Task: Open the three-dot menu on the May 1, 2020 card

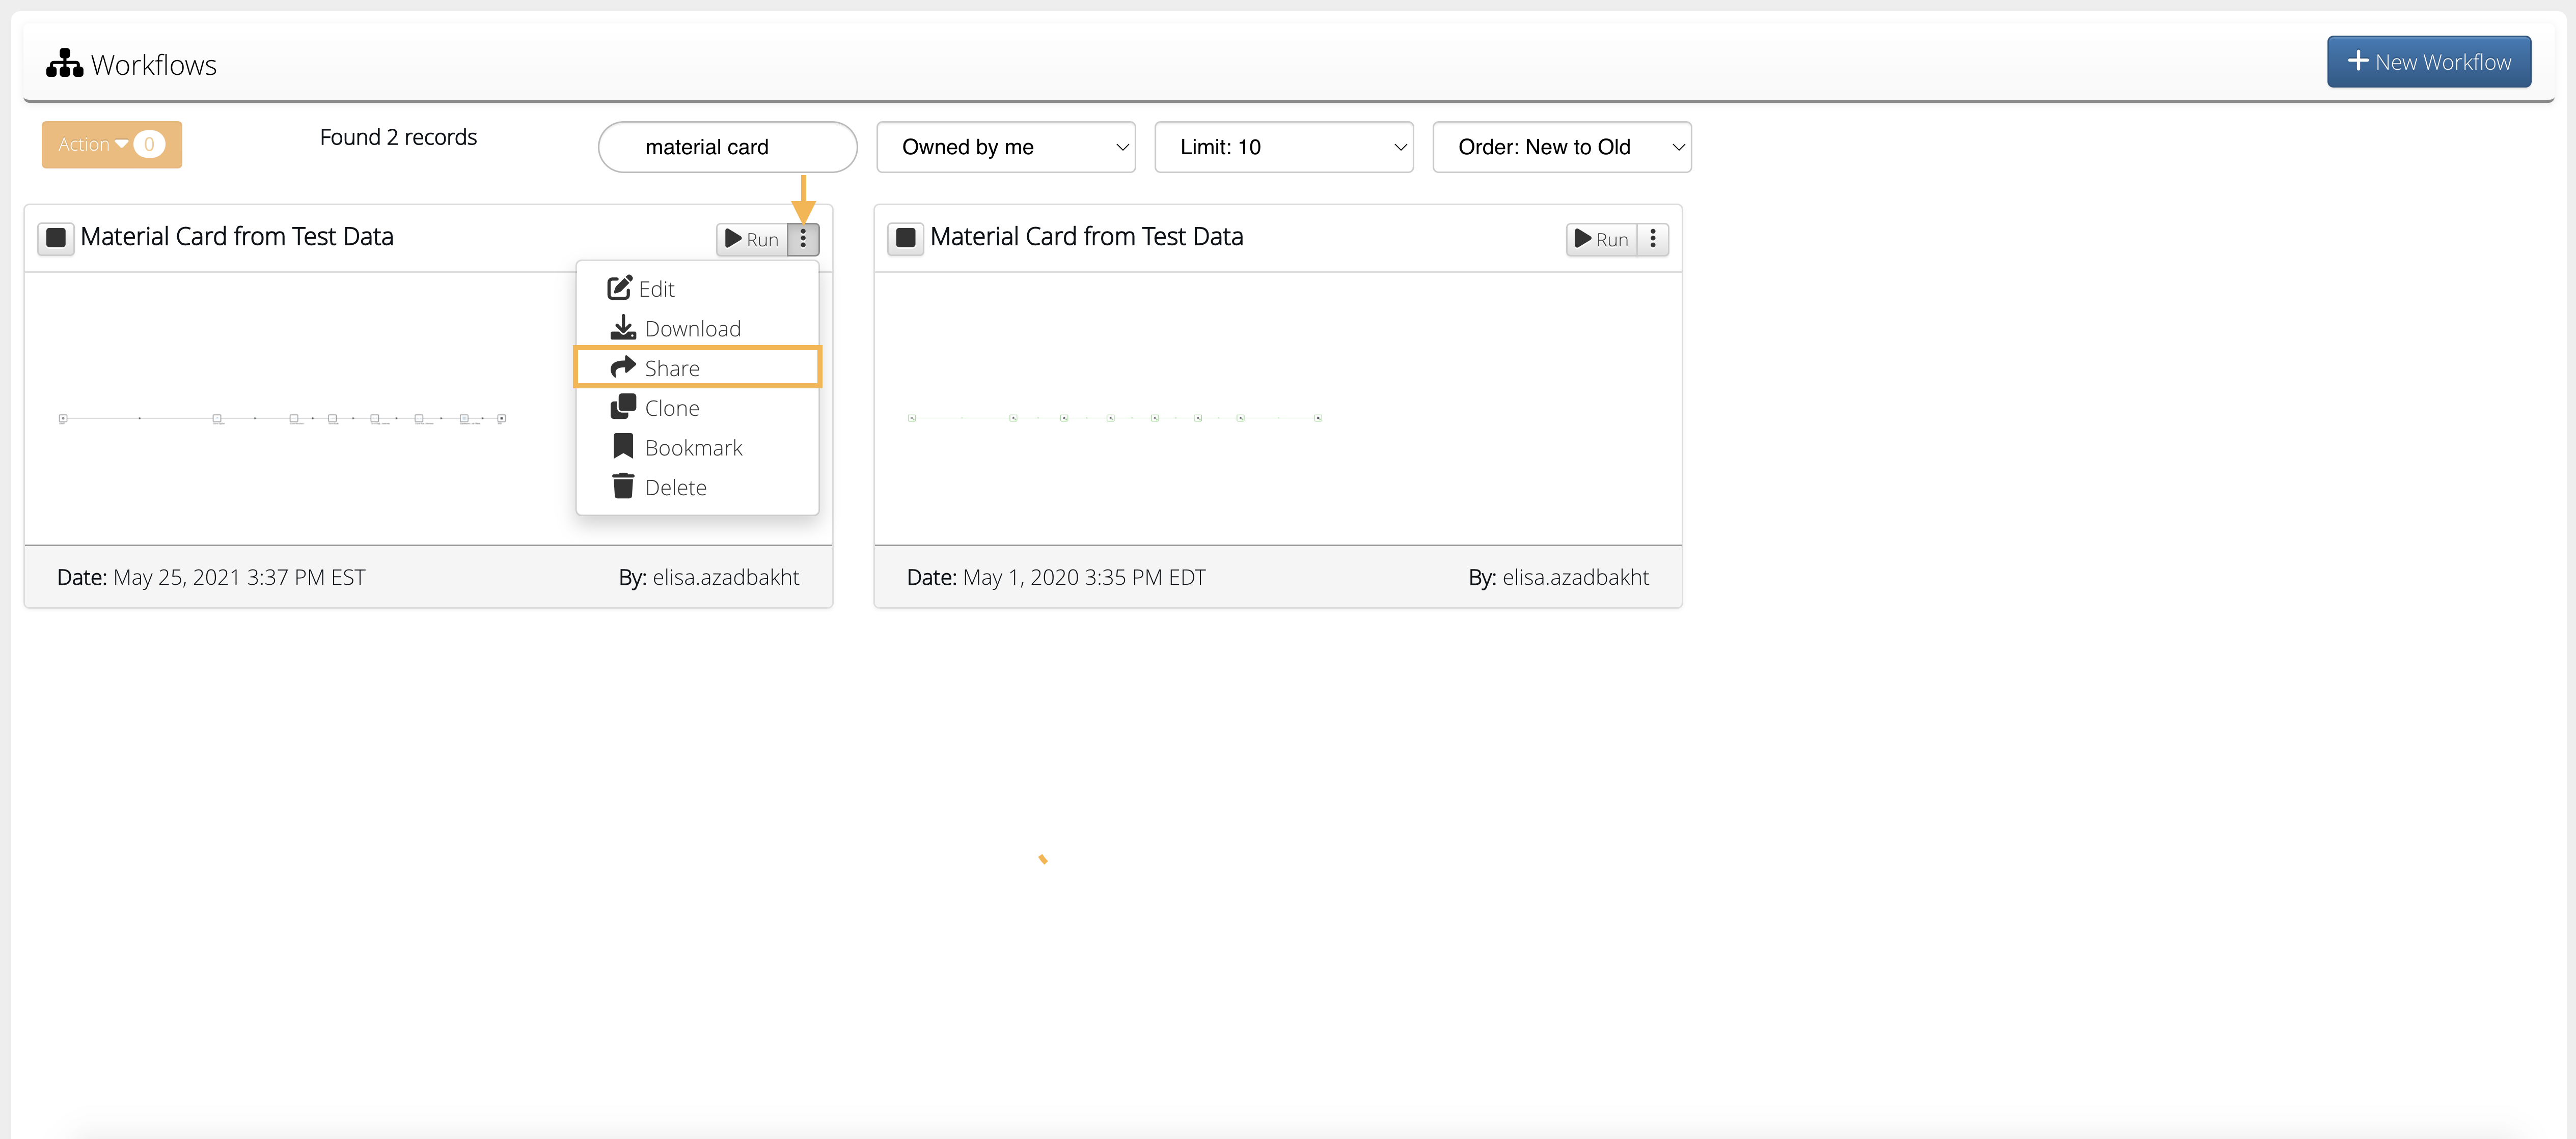Action: [1653, 239]
